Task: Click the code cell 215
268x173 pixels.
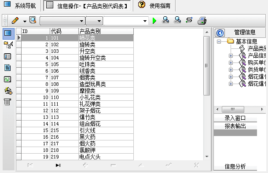Action: (x=64, y=130)
